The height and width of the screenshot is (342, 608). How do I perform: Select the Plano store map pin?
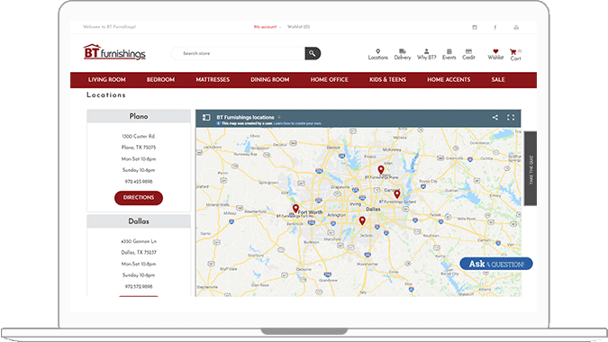point(381,169)
